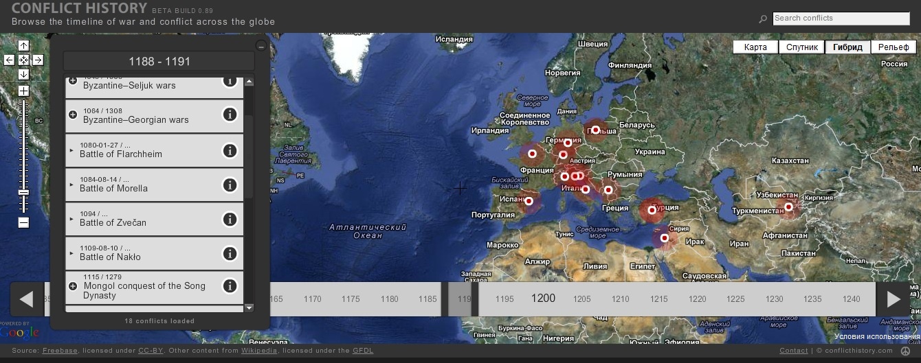The image size is (921, 363).
Task: Switch to Карта map view
Action: 755,47
